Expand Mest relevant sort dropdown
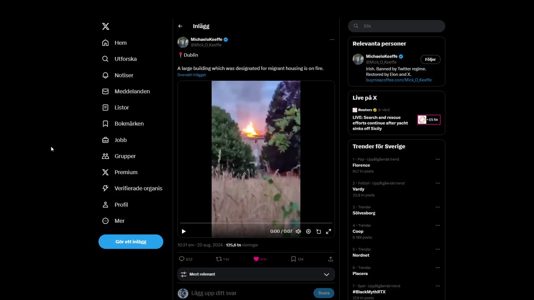Viewport: 534px width, 300px height. click(256, 274)
